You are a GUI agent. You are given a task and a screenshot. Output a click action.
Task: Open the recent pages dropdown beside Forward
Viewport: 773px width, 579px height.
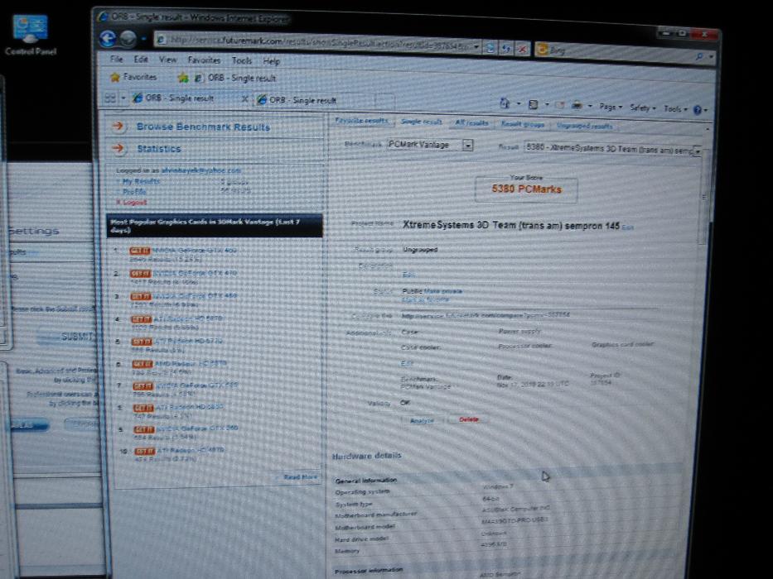pos(144,39)
